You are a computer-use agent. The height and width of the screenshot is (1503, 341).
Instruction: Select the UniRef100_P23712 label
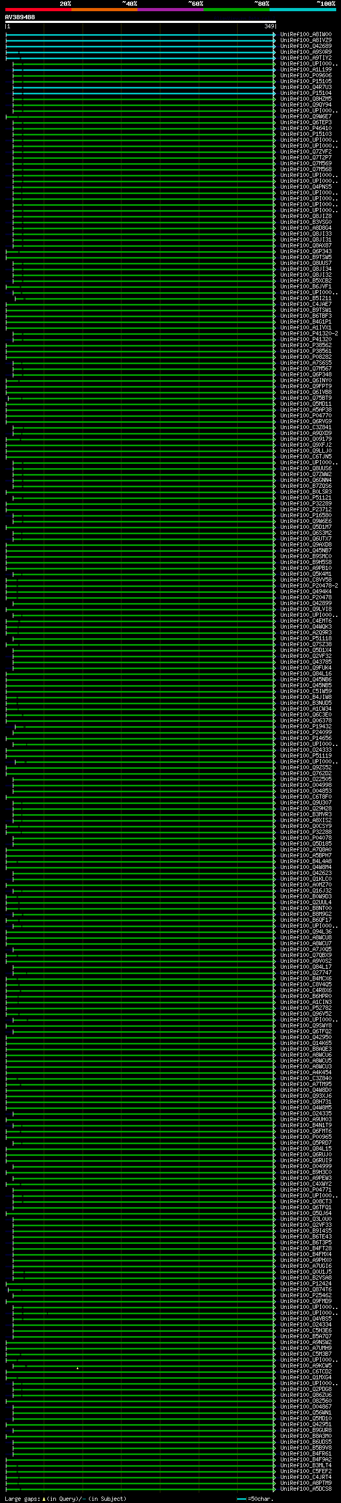[305, 509]
